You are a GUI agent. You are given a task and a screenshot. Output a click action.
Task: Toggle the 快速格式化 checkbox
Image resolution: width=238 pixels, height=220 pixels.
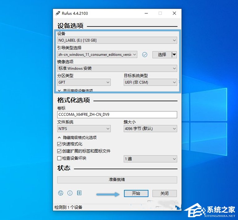[x=59, y=144]
